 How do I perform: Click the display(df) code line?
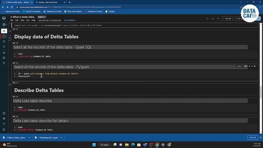[x=24, y=76]
